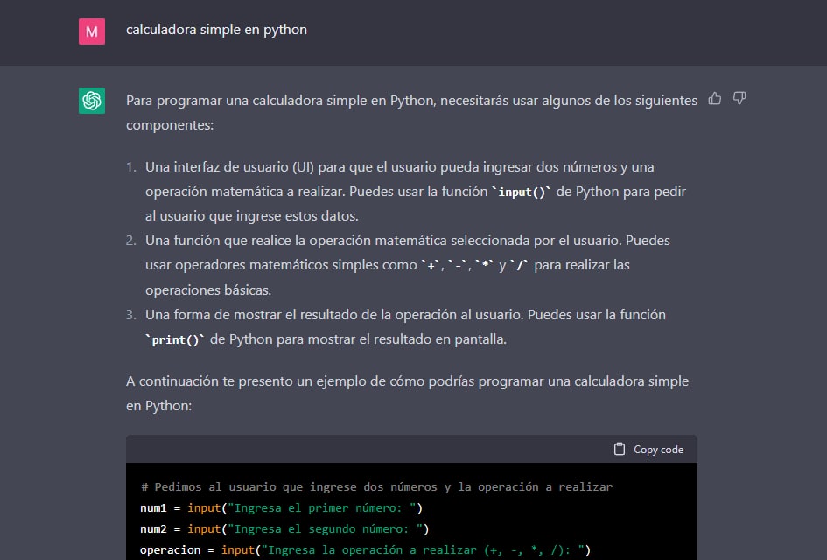Click the code comment line 'Pedimos al usuario'
Viewport: 827px width, 560px height.
(x=376, y=486)
